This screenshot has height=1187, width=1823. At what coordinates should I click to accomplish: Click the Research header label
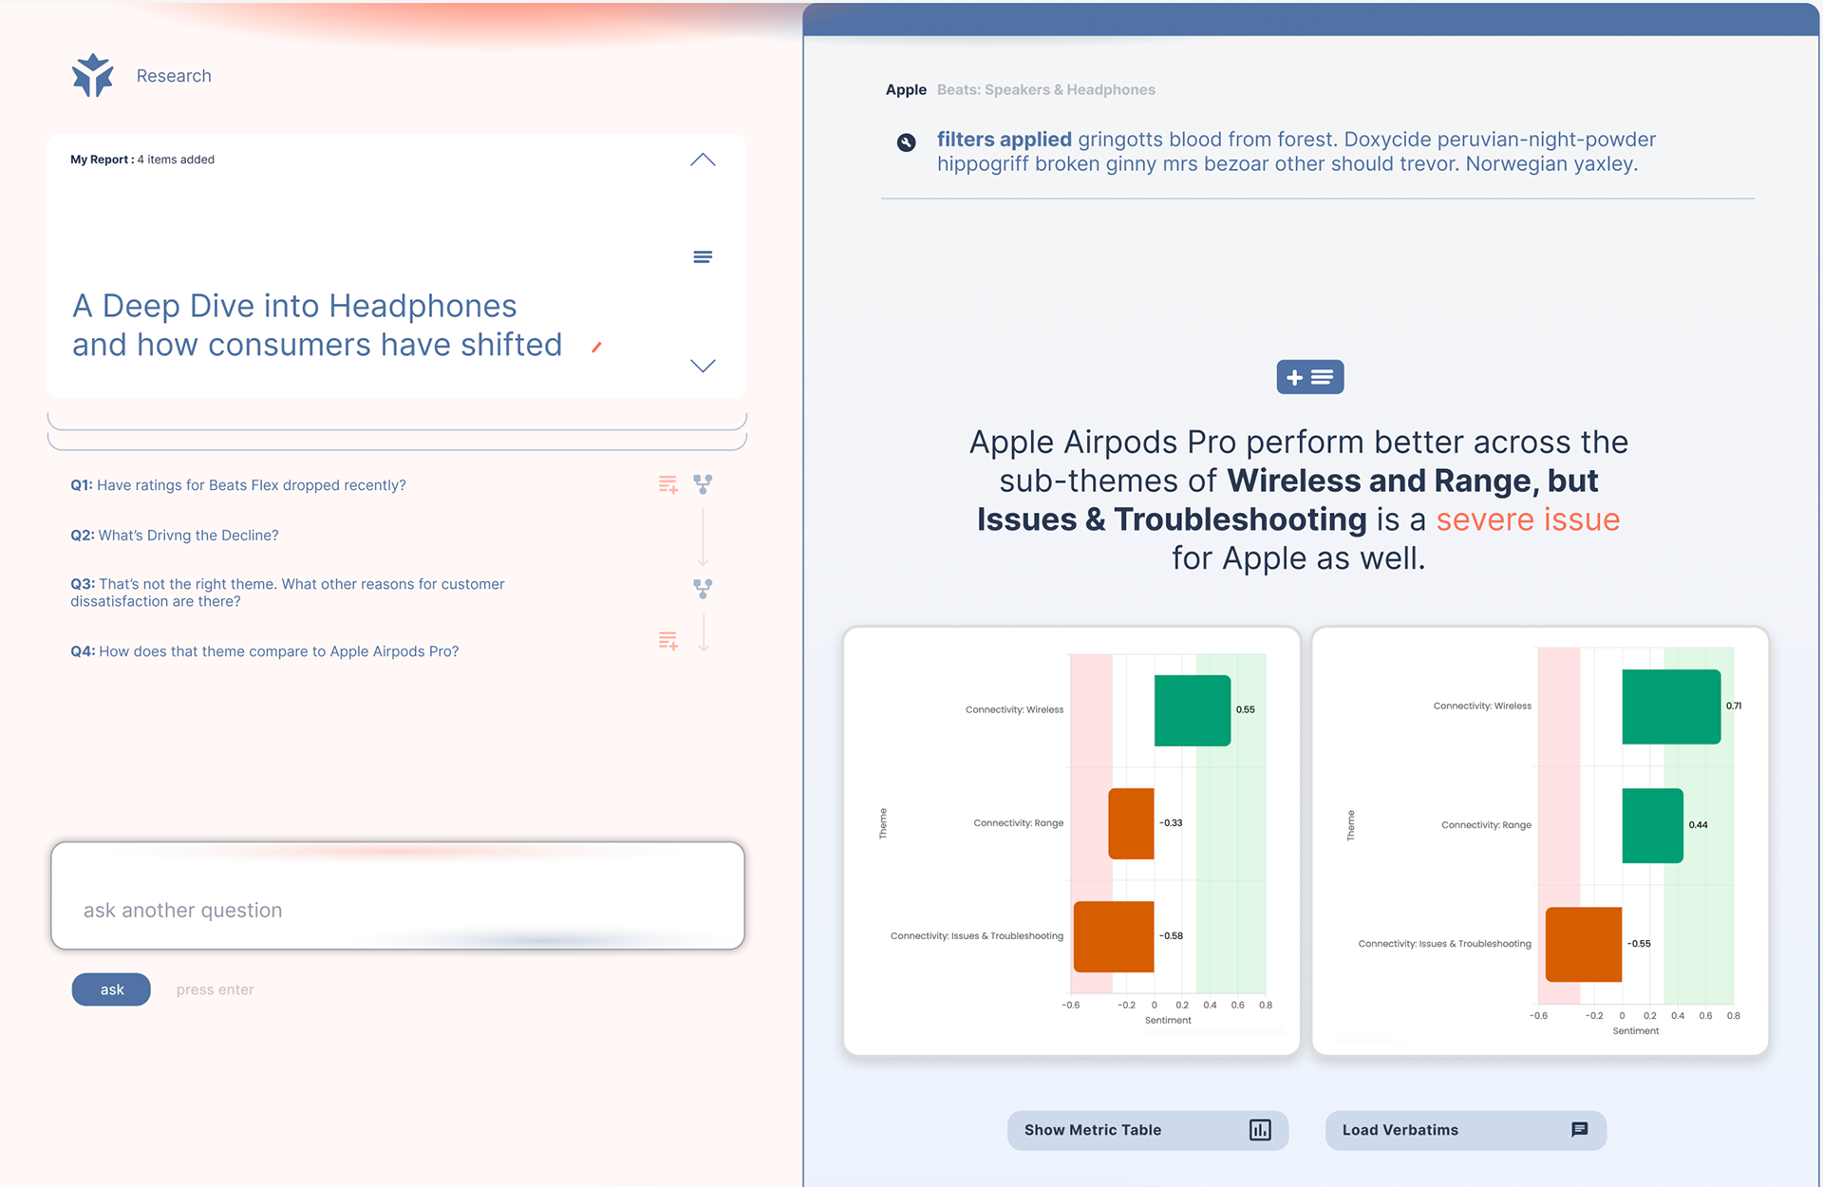174,76
